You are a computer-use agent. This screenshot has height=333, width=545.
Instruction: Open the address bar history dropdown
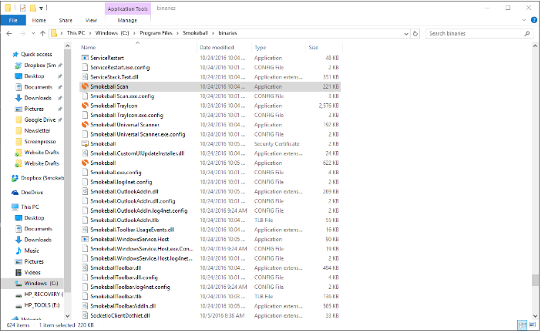[406, 34]
